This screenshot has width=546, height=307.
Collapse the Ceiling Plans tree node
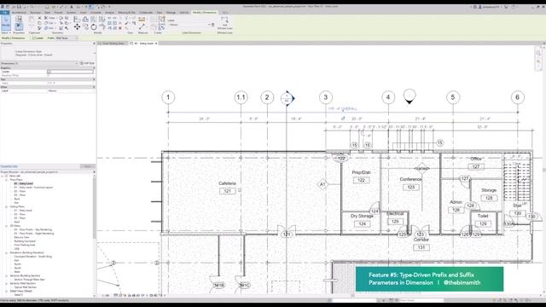click(7, 206)
